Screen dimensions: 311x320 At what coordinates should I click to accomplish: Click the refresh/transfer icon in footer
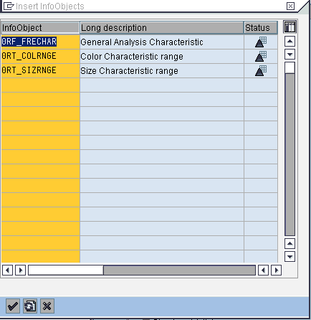tap(30, 306)
